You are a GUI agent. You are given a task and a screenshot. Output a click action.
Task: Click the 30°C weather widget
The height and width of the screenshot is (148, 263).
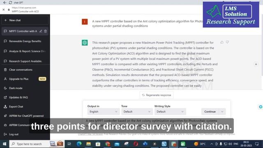click(x=200, y=144)
